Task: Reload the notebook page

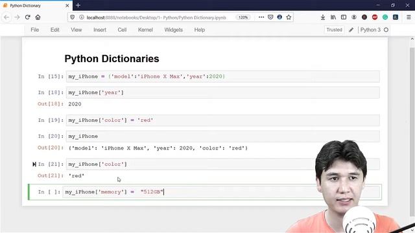Action: point(27,17)
